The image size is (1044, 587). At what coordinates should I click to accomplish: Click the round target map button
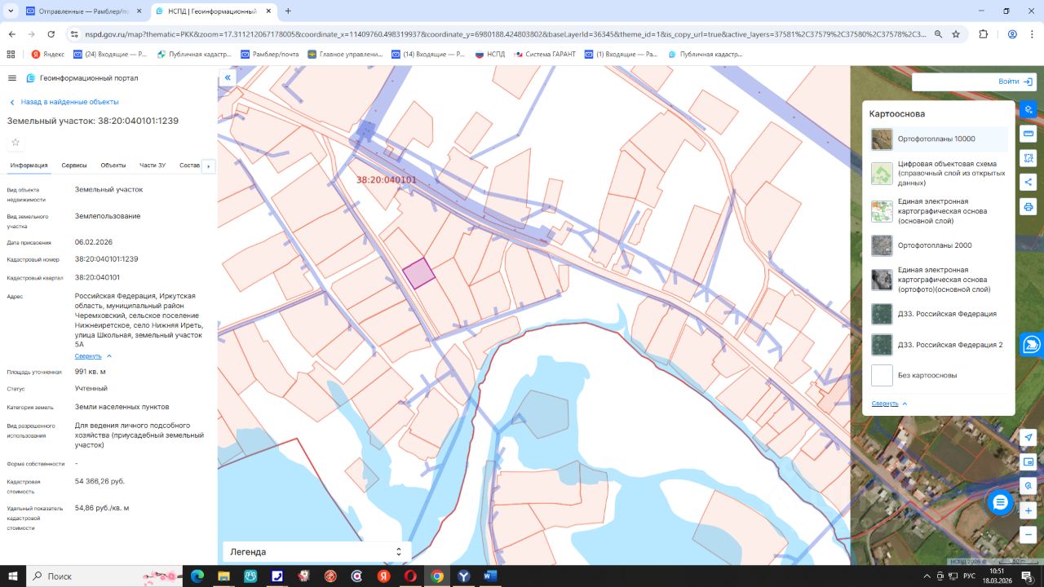[x=1029, y=486]
